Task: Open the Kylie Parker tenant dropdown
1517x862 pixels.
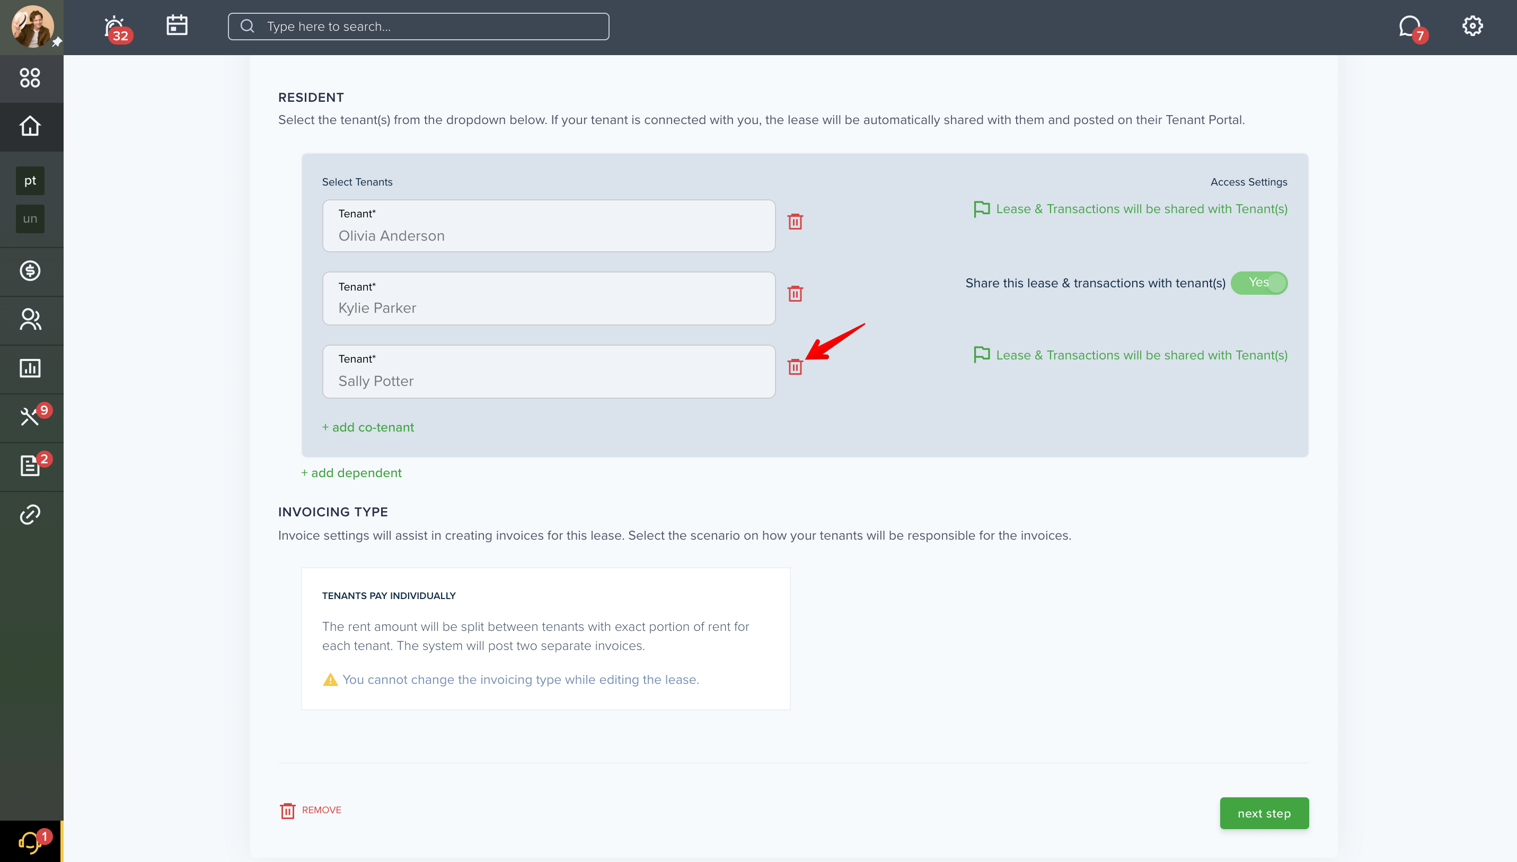Action: 549,298
